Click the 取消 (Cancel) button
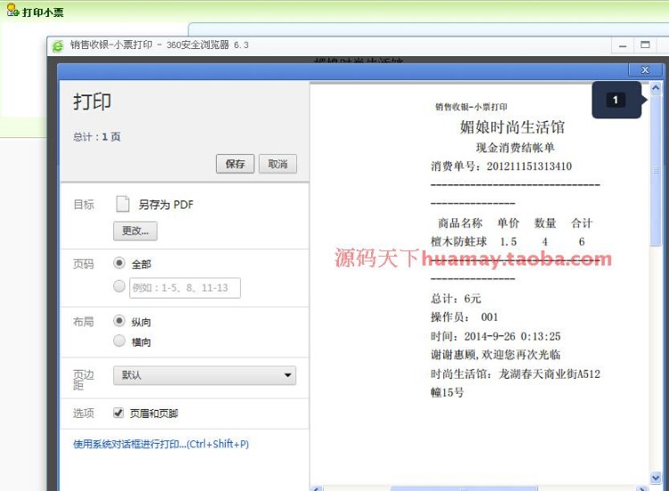This screenshot has height=491, width=669. pyautogui.click(x=277, y=164)
